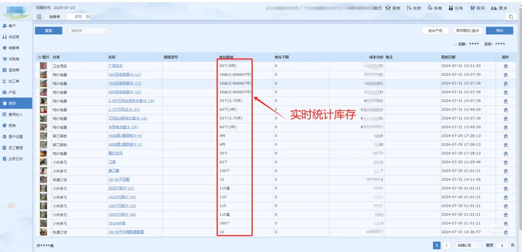Open 员工管理 in the sidebar
This screenshot has height=252, width=522.
16,148
